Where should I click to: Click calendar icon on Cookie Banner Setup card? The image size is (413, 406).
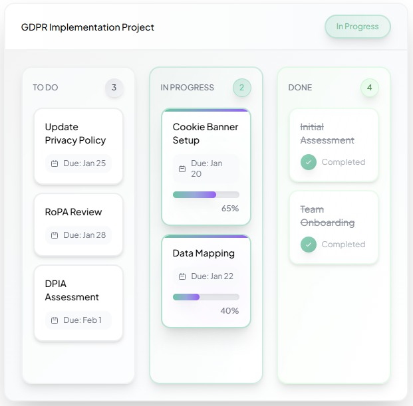coord(182,169)
